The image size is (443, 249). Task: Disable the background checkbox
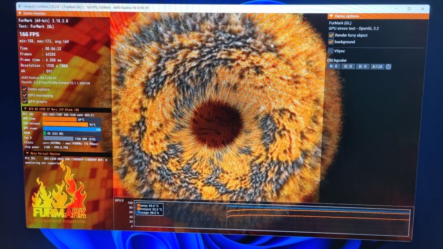coord(331,42)
